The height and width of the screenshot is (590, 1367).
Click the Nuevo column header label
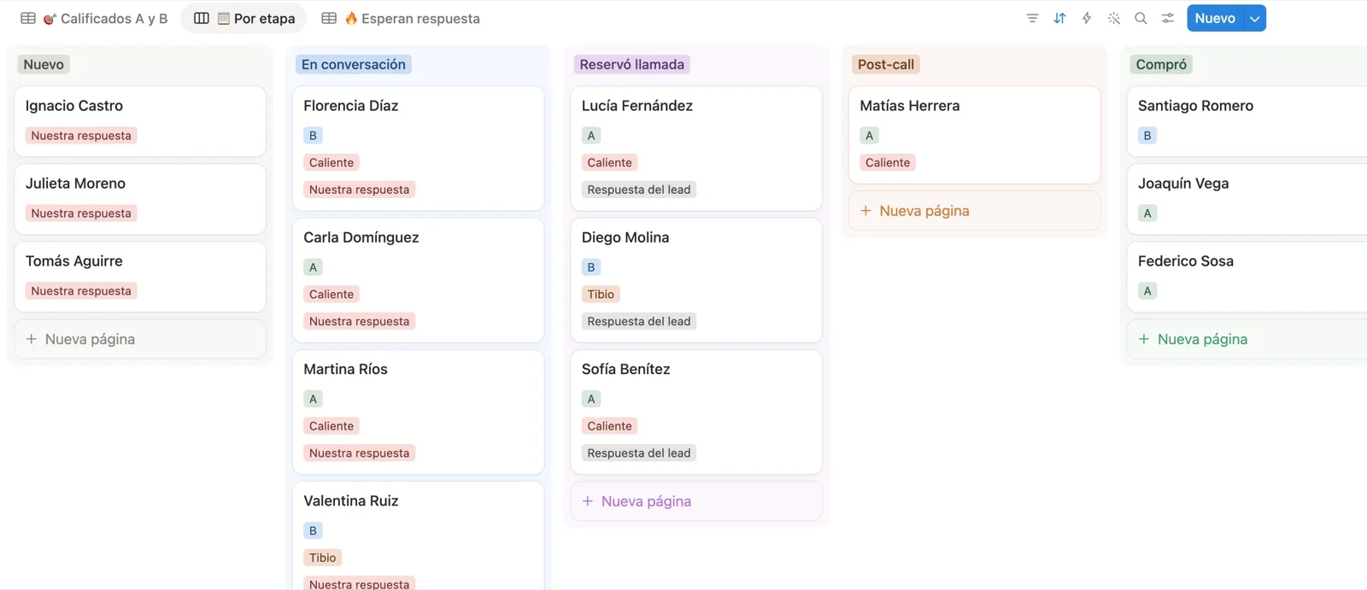coord(44,64)
